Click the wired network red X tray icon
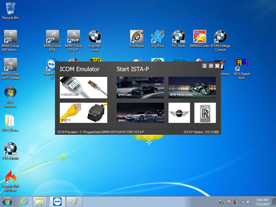The width and height of the screenshot is (276, 207). point(236,202)
